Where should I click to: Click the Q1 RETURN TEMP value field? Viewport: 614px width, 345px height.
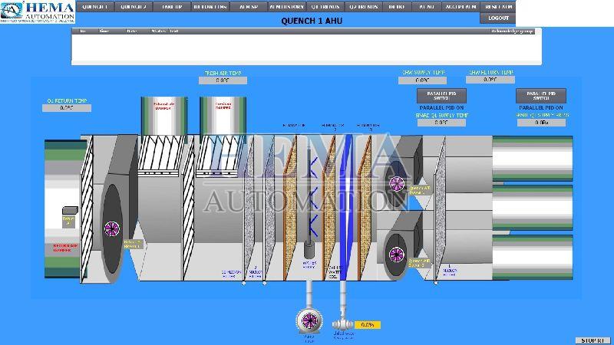67,108
